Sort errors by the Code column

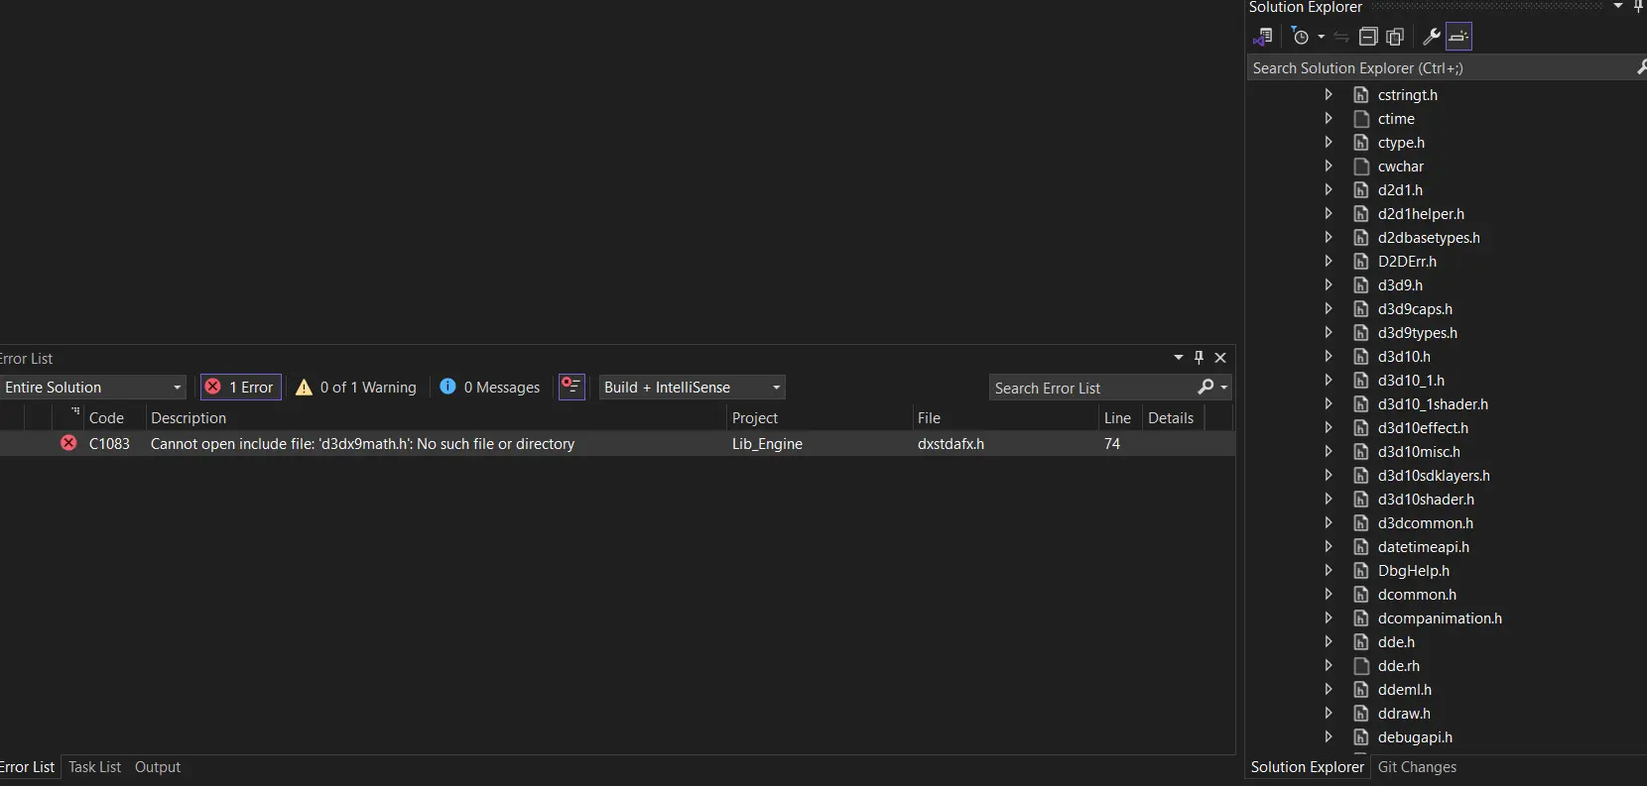point(106,418)
